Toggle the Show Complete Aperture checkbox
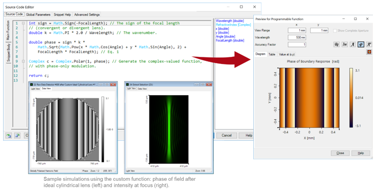This screenshot has width=375, height=191. click(x=335, y=31)
